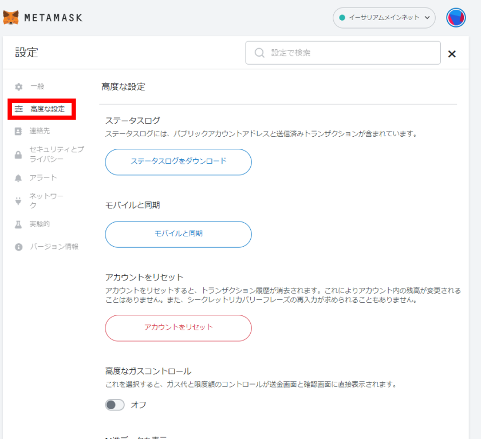The width and height of the screenshot is (481, 439).
Task: Open the 実験的 settings tab
Action: pyautogui.click(x=40, y=224)
